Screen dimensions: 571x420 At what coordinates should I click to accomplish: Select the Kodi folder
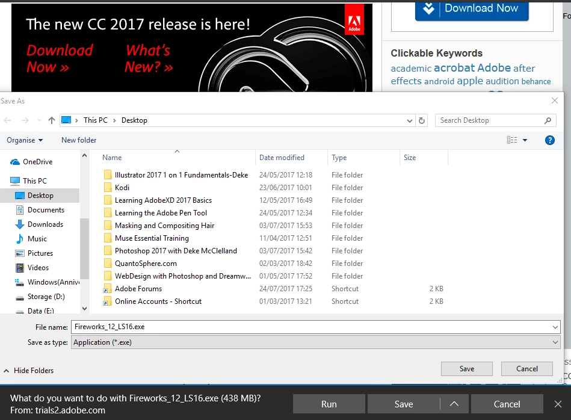point(122,188)
